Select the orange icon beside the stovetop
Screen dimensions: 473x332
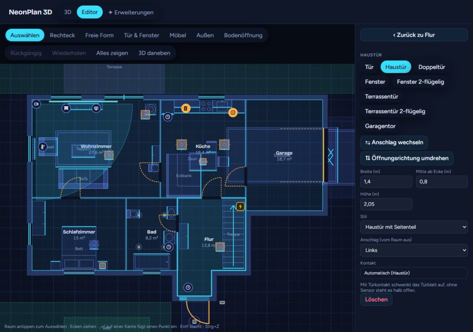point(186,108)
